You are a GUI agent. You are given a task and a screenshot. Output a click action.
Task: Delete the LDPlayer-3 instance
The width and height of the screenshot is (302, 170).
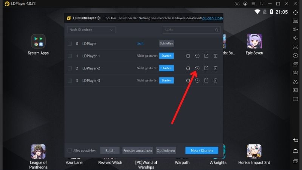click(216, 80)
